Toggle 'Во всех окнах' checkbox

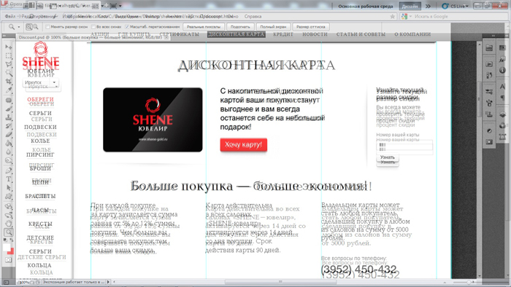click(x=93, y=27)
